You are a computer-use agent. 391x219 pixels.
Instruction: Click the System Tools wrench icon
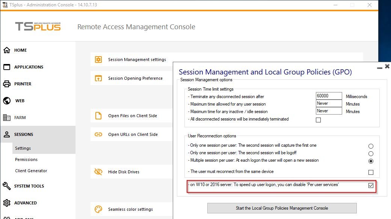pos(7,186)
